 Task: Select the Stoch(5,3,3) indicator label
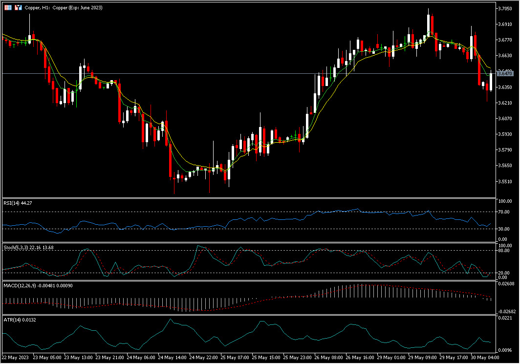tap(28, 248)
